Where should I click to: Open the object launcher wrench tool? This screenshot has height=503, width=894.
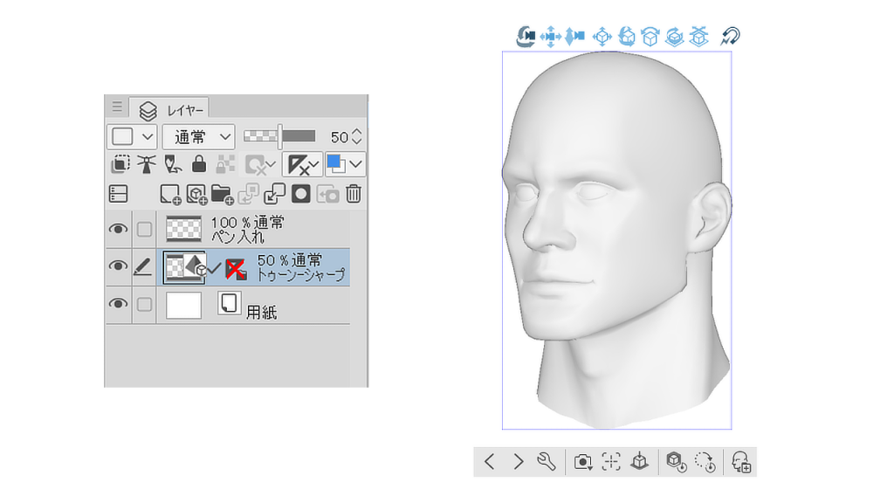546,461
